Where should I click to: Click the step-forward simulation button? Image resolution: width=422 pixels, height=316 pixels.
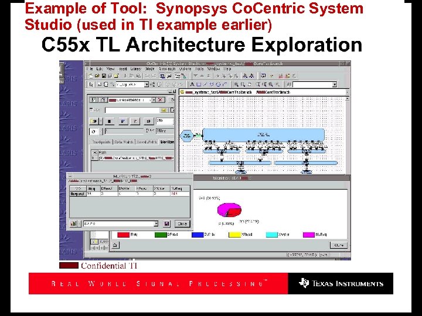coord(148,121)
